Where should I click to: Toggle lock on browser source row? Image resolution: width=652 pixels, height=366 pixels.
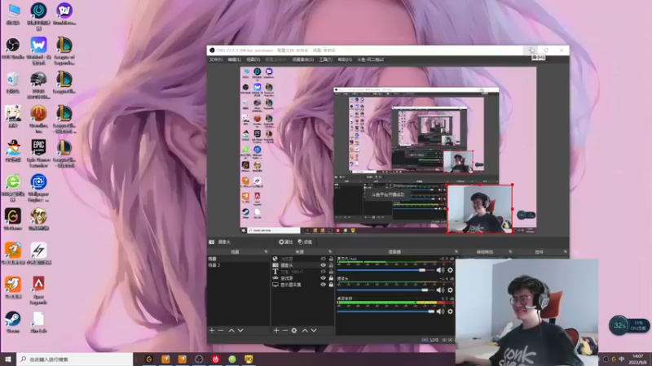(x=331, y=259)
